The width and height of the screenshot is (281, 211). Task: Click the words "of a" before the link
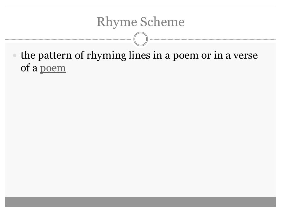(29, 68)
